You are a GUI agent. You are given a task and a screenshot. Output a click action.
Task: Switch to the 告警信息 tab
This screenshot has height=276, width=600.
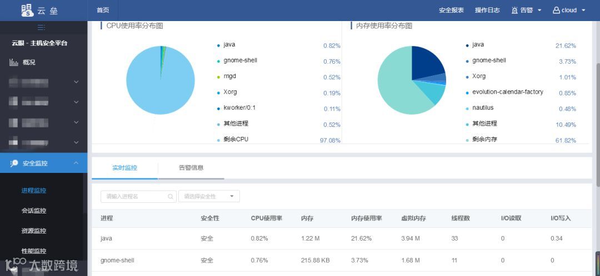point(191,167)
